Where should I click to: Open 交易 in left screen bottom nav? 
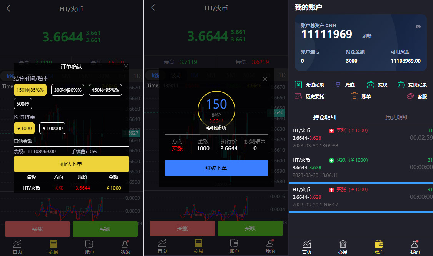coord(53,247)
